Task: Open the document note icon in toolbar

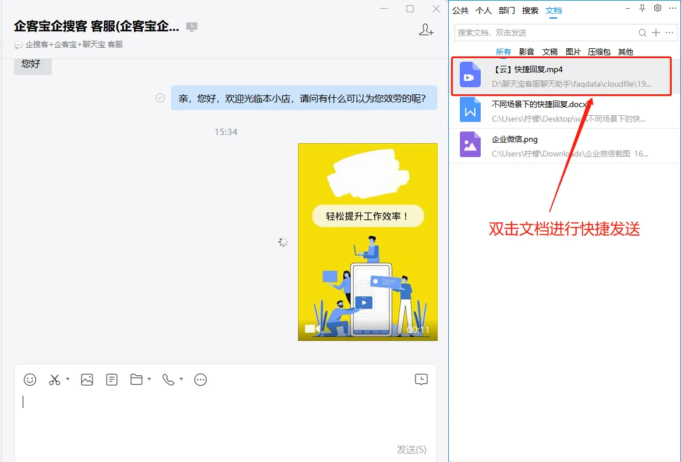Action: pos(112,379)
